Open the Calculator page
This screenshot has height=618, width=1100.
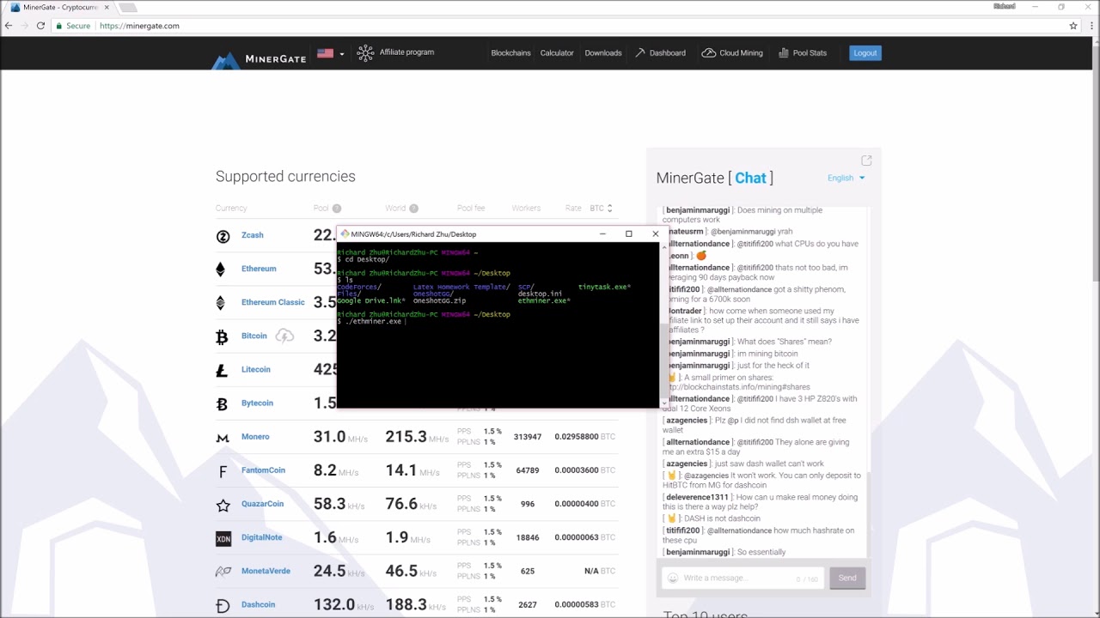tap(557, 53)
